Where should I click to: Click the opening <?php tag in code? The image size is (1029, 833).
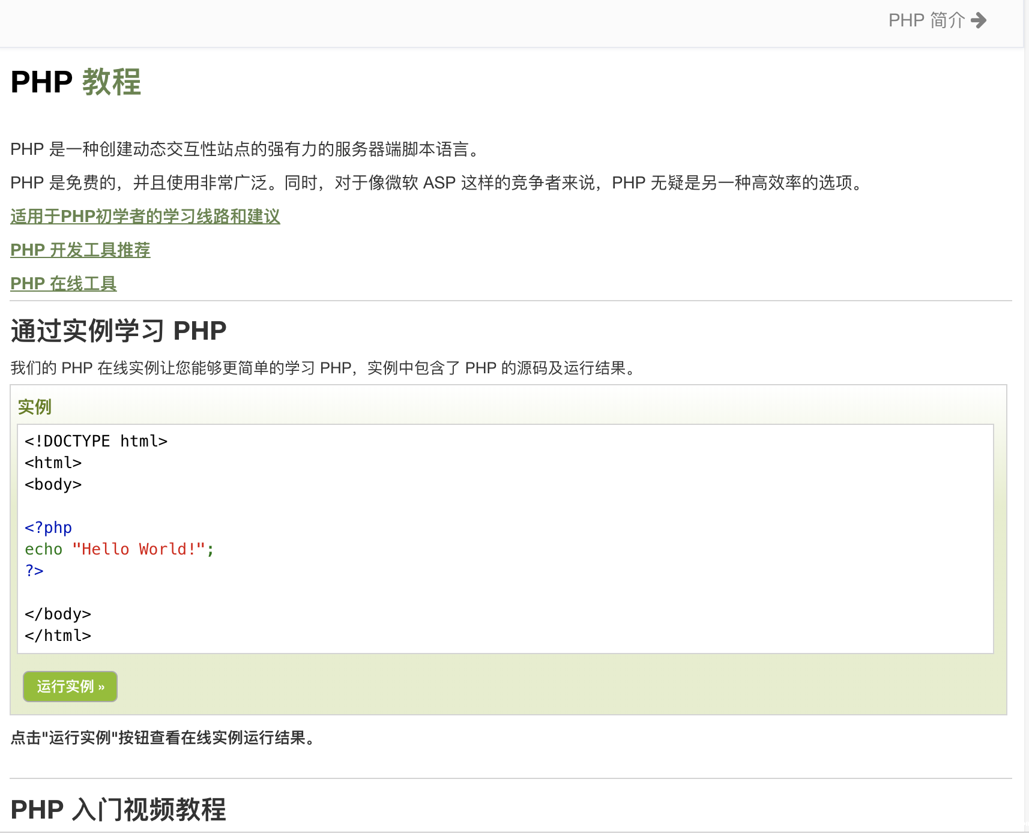(x=48, y=528)
